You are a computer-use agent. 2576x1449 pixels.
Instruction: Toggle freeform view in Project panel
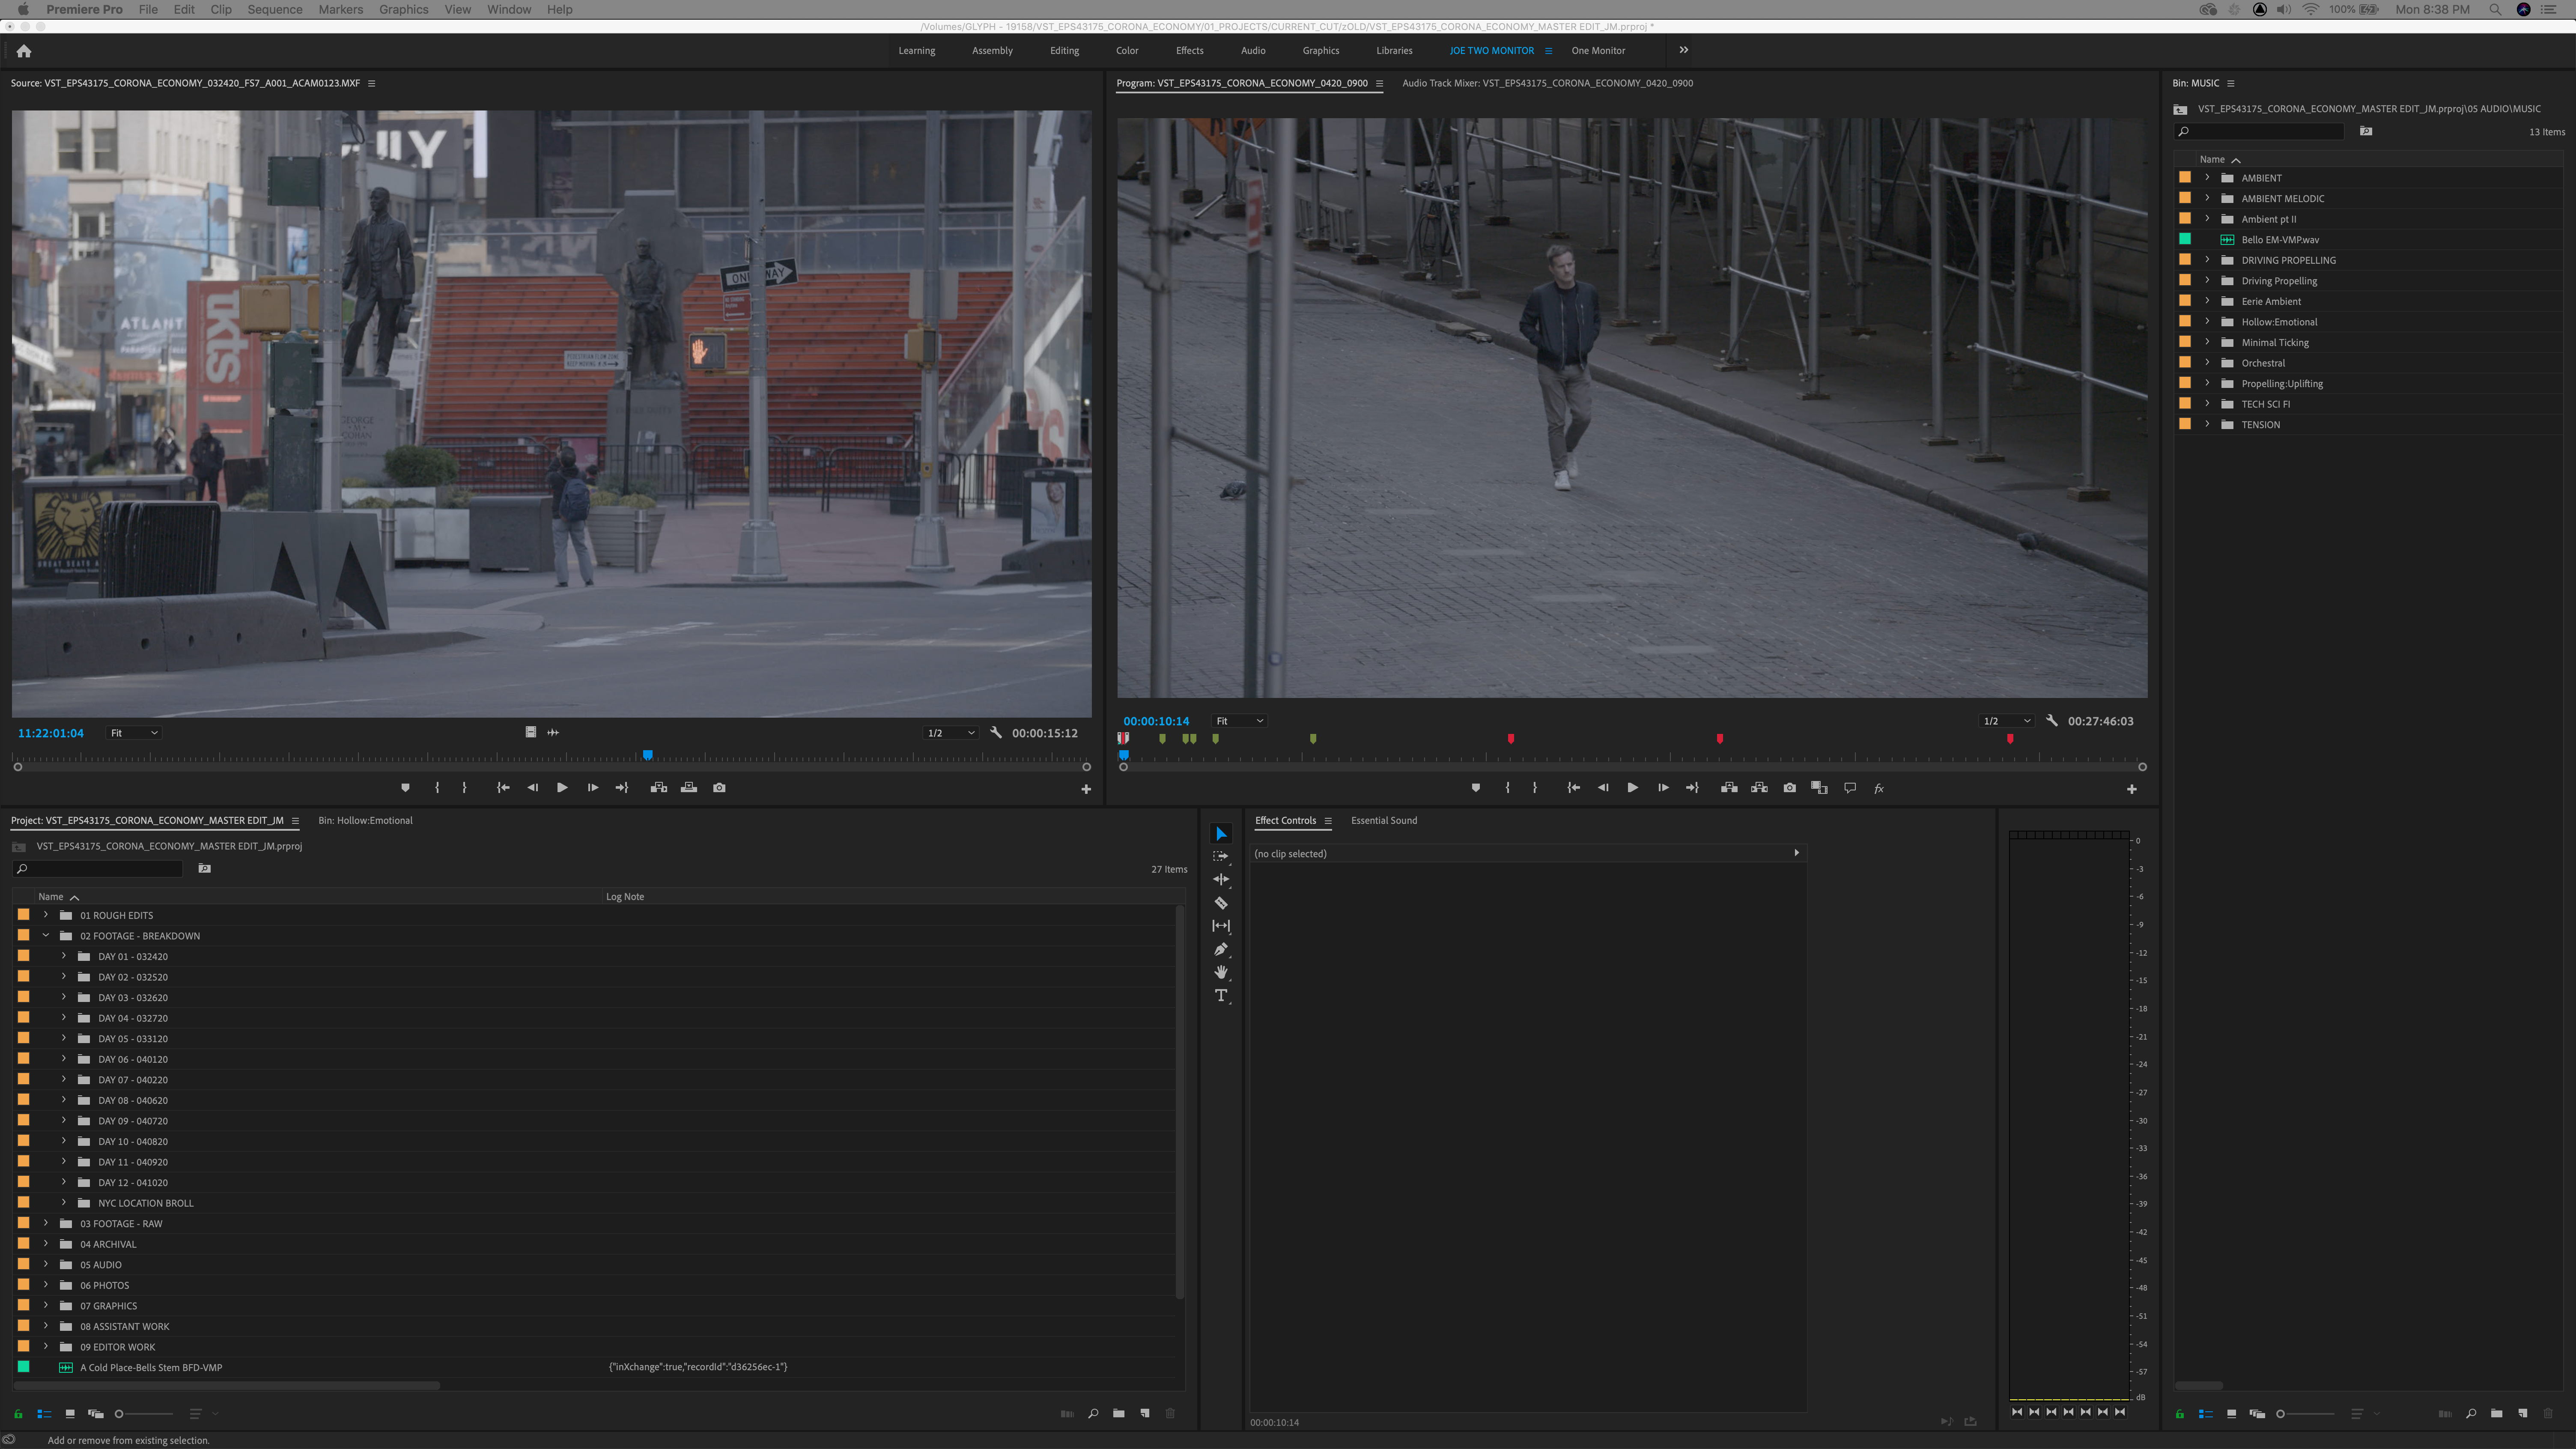[96, 1414]
